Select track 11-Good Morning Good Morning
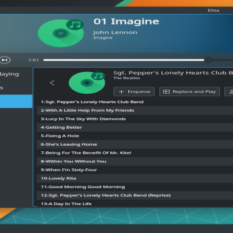The width and height of the screenshot is (233, 233). (135, 187)
